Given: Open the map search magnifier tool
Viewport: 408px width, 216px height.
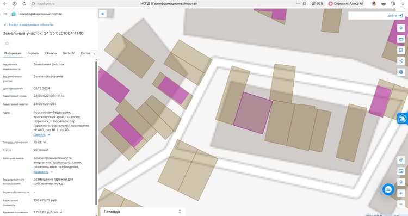Looking at the screenshot, I should (401, 182).
